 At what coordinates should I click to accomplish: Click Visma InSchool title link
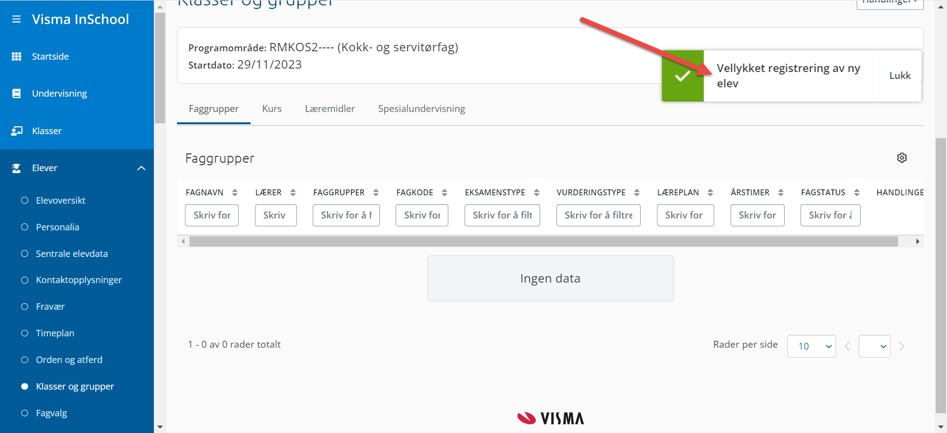pyautogui.click(x=80, y=19)
